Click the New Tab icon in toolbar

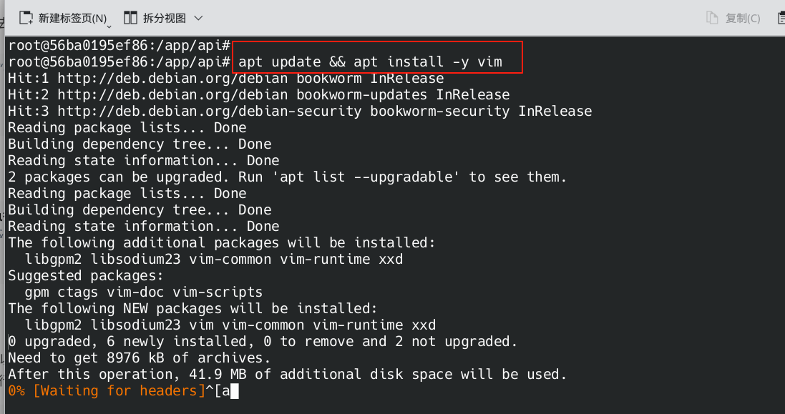(x=26, y=17)
